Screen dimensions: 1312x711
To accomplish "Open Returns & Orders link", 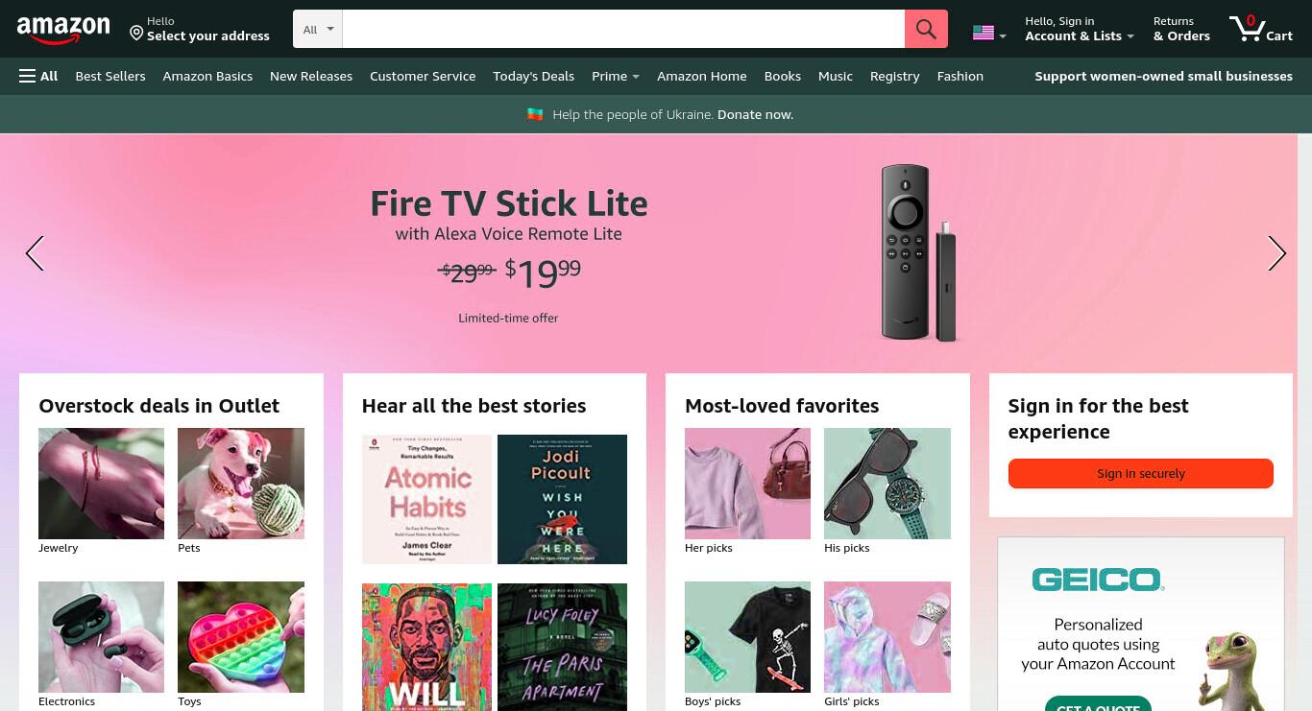I will [x=1181, y=29].
